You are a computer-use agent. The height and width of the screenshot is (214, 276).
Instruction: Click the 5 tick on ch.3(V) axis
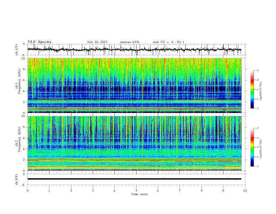pyautogui.click(x=24, y=174)
